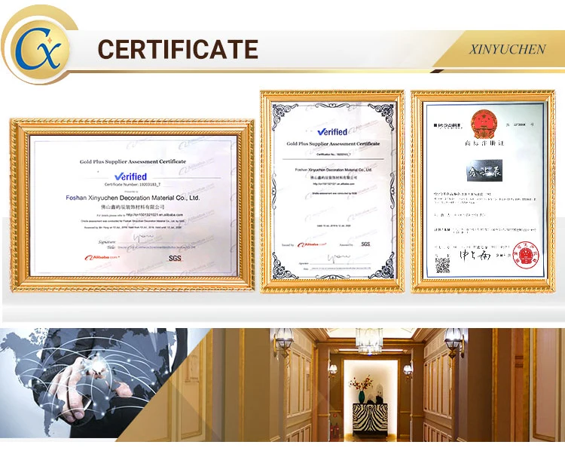Image resolution: width=565 pixels, height=454 pixels.
Task: Click the blue Verified logo on left certificate
Action: (x=130, y=176)
